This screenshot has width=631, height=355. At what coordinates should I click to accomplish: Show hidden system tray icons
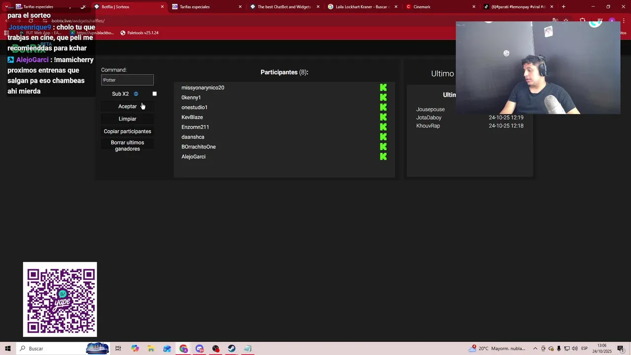click(x=535, y=349)
